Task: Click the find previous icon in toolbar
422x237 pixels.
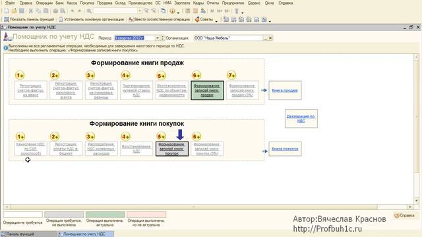Action: (x=154, y=11)
